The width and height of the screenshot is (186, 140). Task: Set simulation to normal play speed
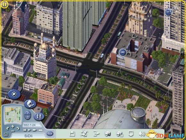point(29,130)
